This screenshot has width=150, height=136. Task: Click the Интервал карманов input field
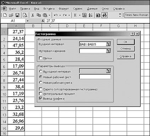click(x=93, y=51)
